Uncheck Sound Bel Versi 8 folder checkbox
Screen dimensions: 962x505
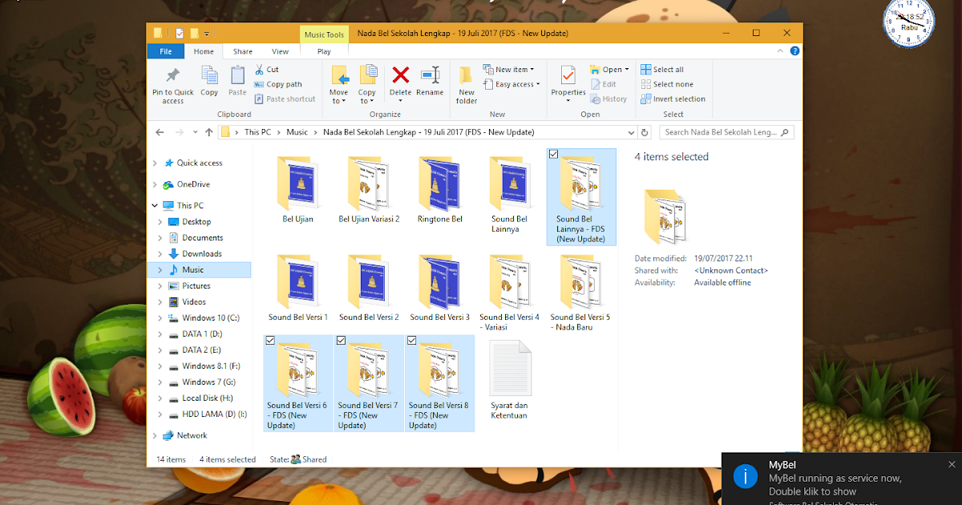[x=412, y=341]
